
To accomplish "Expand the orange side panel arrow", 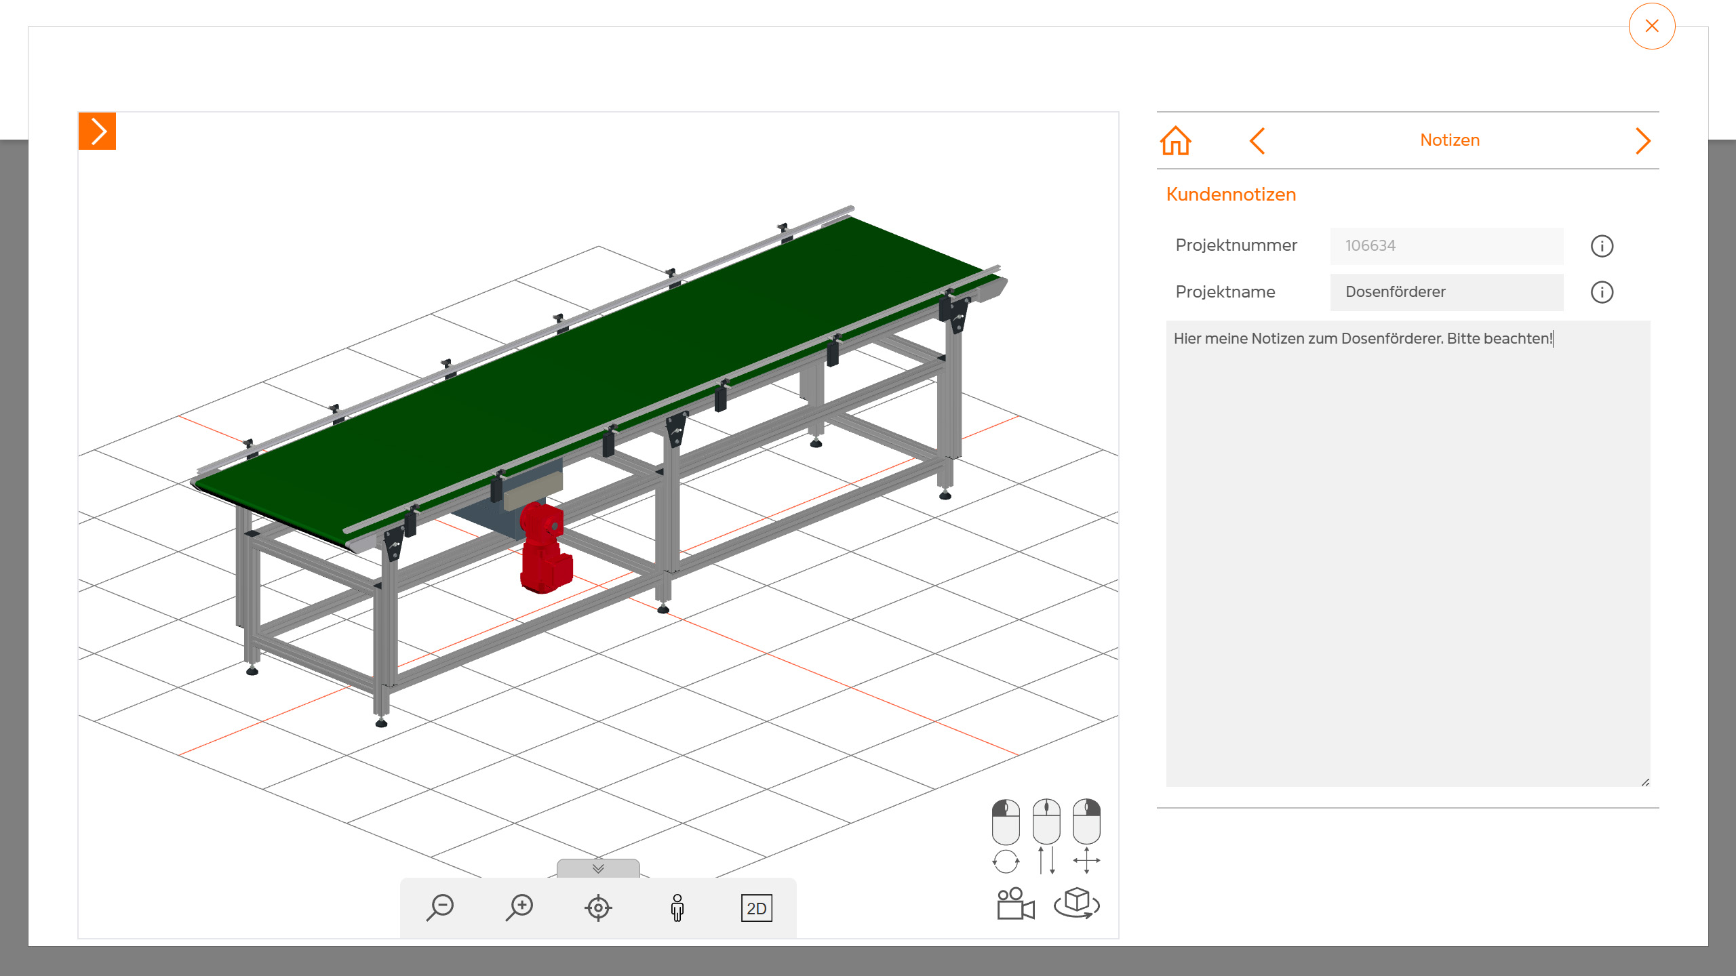I will [98, 131].
